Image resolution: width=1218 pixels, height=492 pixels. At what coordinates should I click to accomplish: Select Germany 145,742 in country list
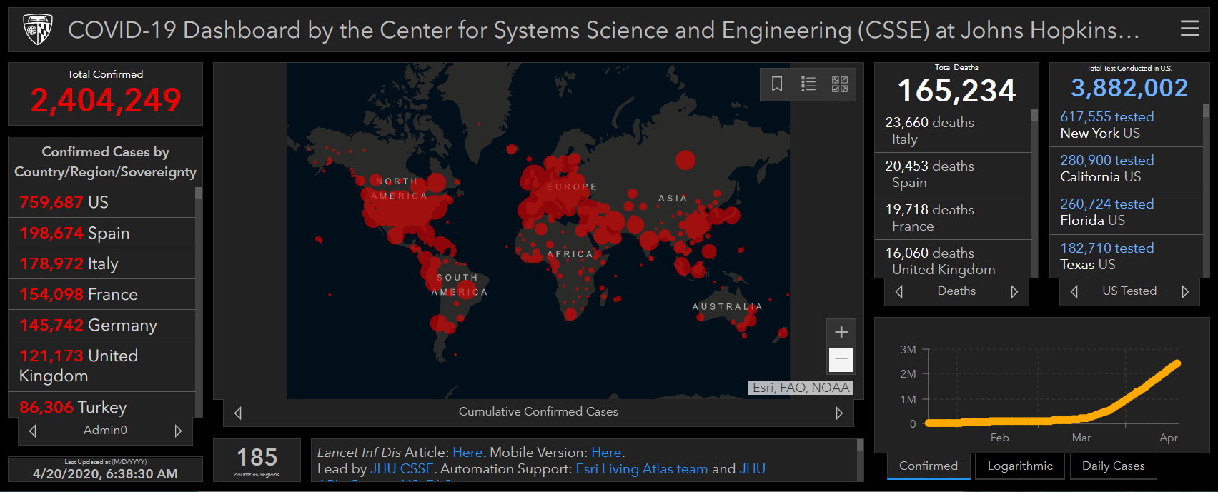pos(101,325)
